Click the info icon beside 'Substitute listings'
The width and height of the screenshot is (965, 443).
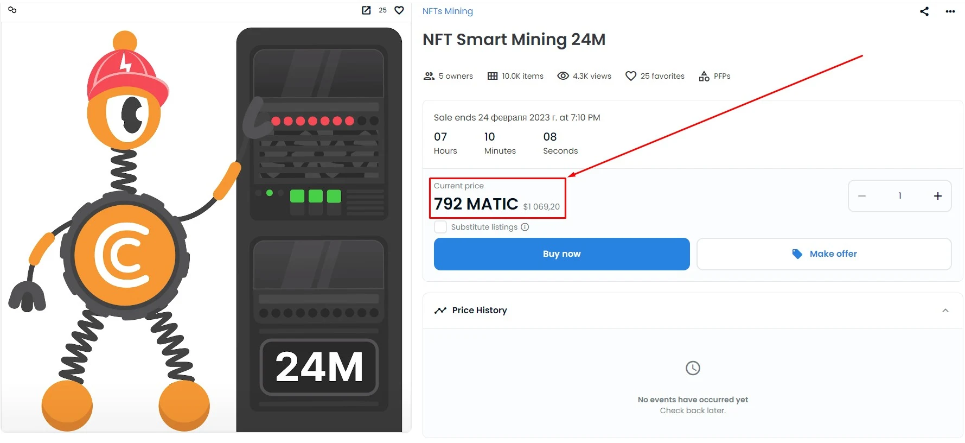click(x=525, y=227)
